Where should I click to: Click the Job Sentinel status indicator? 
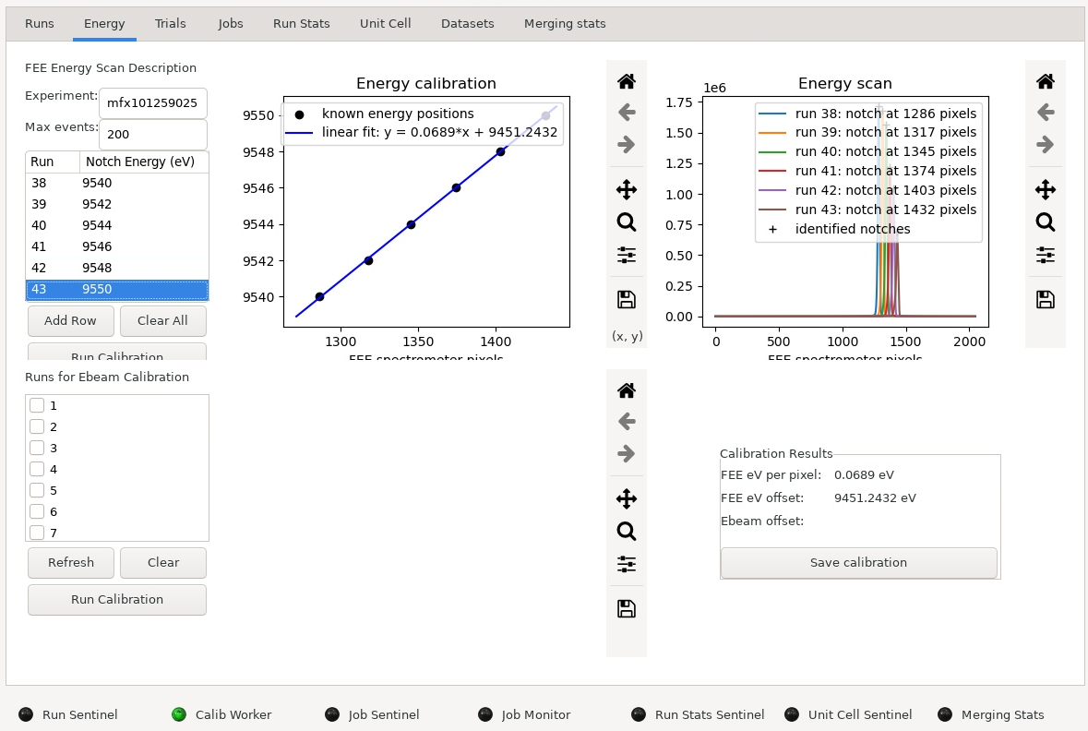pos(332,714)
